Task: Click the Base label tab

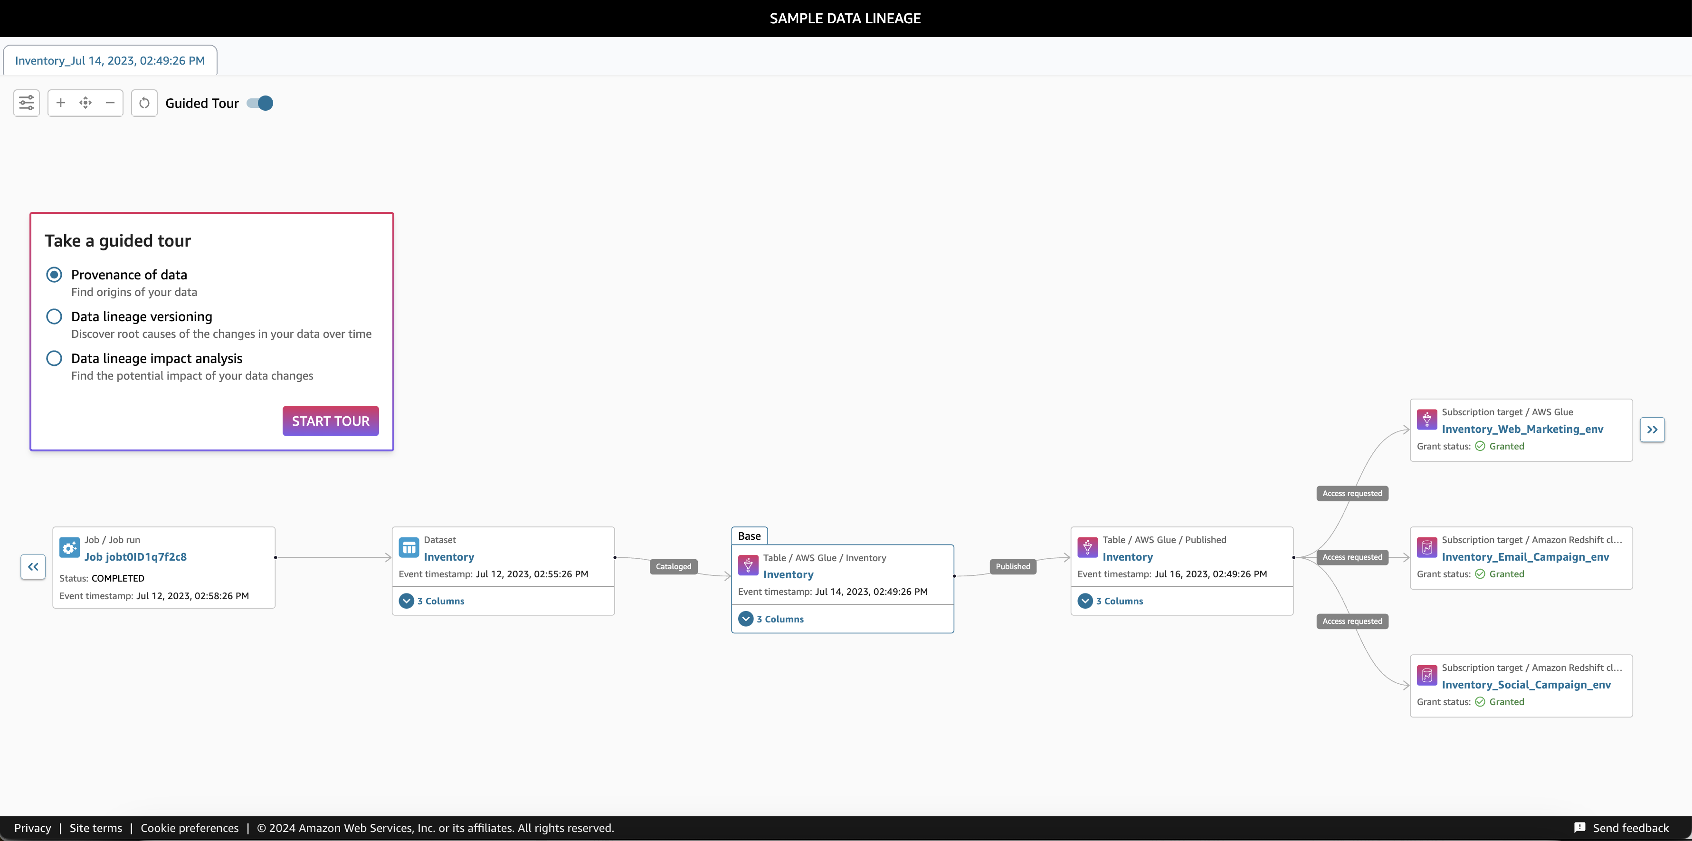Action: 749,536
